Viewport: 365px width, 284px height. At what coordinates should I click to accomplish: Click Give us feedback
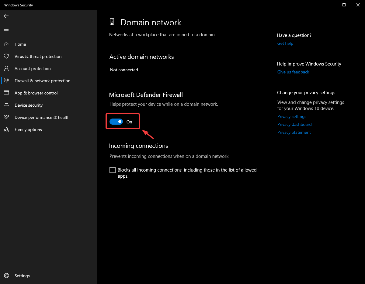point(293,72)
